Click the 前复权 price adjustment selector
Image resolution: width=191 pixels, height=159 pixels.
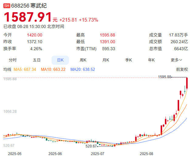click(182, 69)
